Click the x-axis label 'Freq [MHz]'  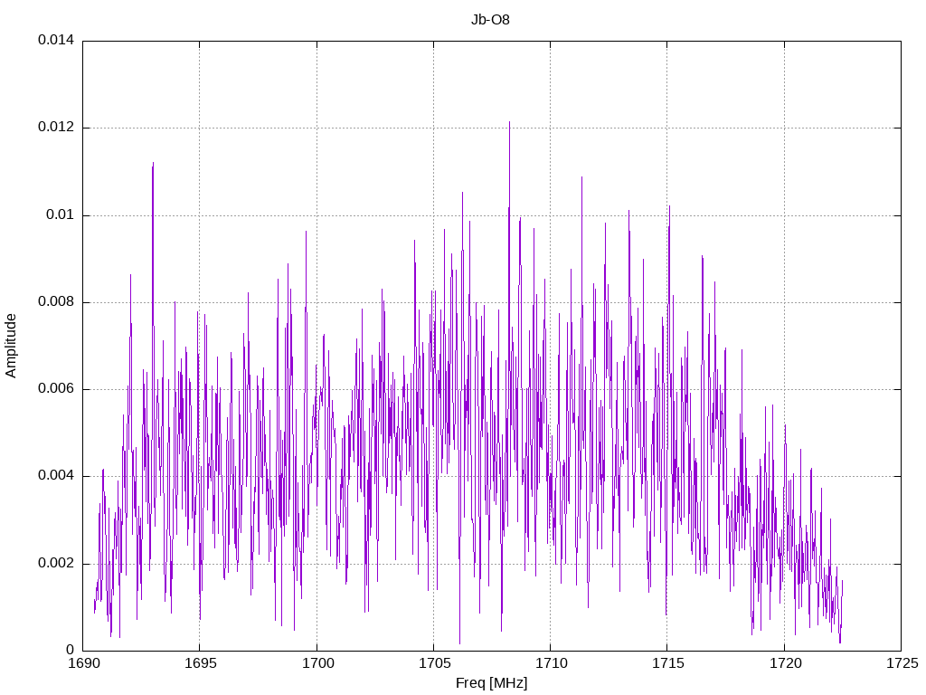click(491, 682)
